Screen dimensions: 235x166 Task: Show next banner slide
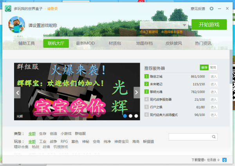pos(137,92)
